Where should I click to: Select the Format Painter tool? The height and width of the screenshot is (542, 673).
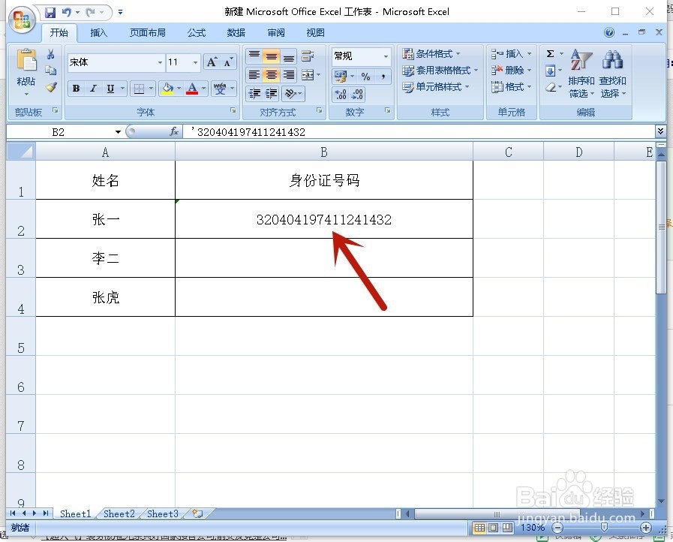coord(50,86)
